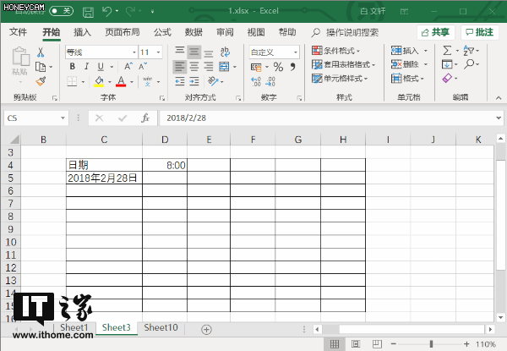Viewport: 507px width, 351px height.
Task: Click the Wrap Text icon
Action: (x=225, y=52)
